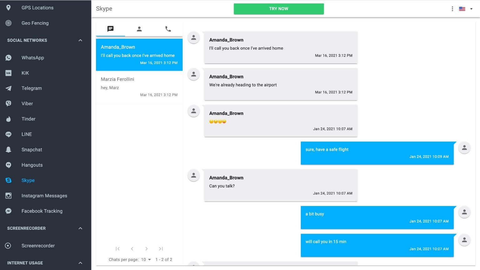Click the "Can you talk?" message text
This screenshot has height=270, width=480.
point(222,186)
